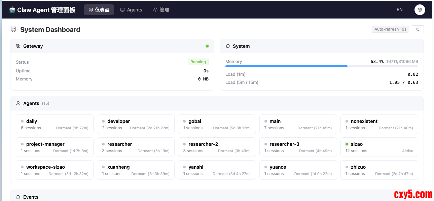Click the System Dashboard presentation icon
Screen dimensions: 434x201
pos(13,30)
